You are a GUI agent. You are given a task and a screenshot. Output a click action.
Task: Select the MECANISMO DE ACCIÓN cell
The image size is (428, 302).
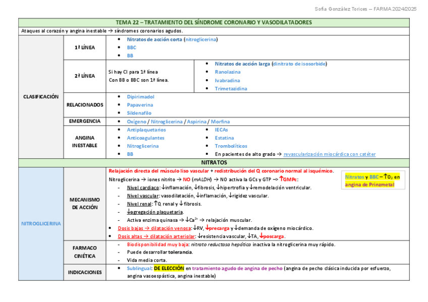85,203
